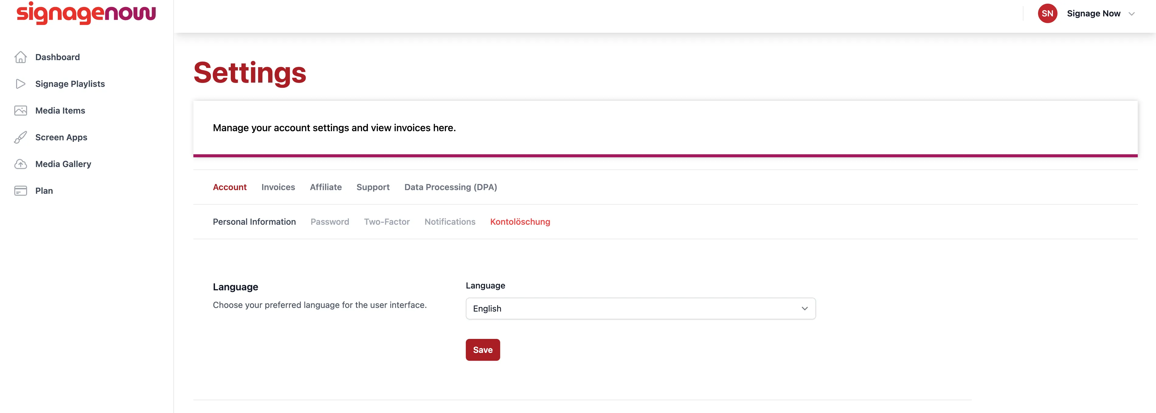Click 'Choose your preferred language' description
1156x413 pixels.
(x=320, y=305)
